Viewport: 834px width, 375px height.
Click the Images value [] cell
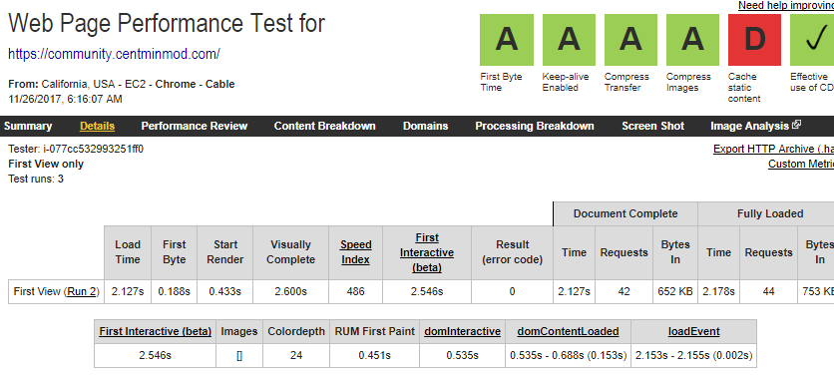239,355
